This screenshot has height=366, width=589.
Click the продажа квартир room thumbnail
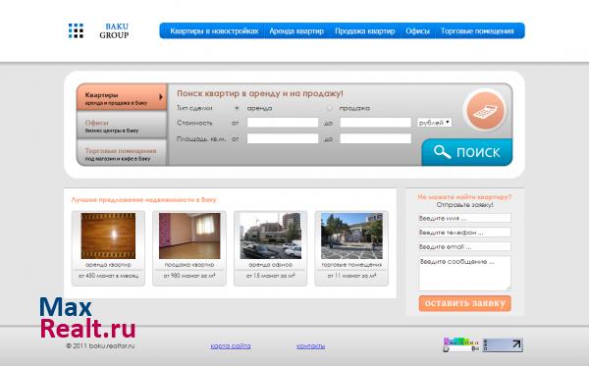pos(189,236)
